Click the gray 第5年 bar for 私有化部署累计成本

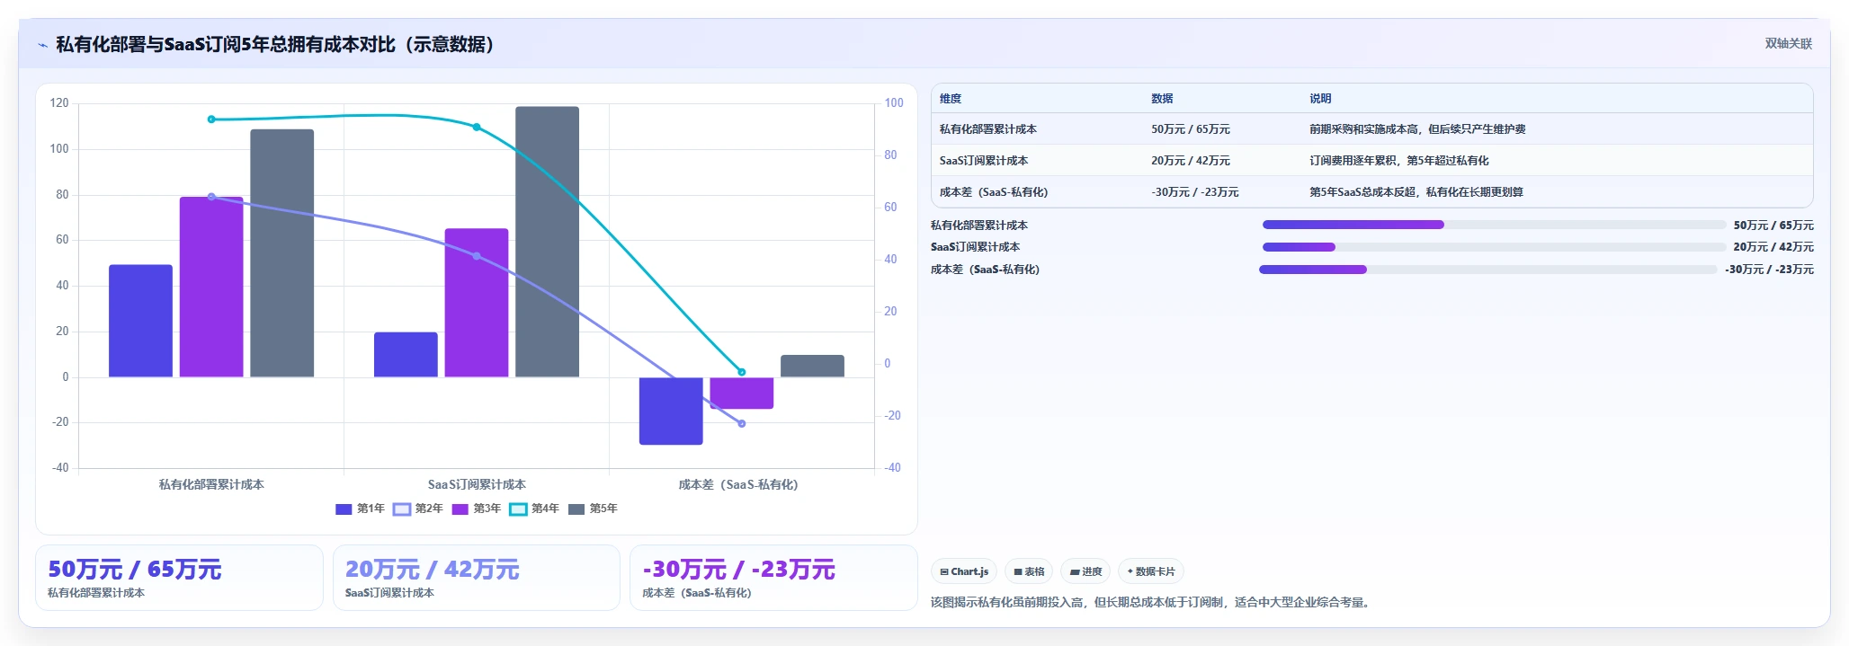(281, 253)
